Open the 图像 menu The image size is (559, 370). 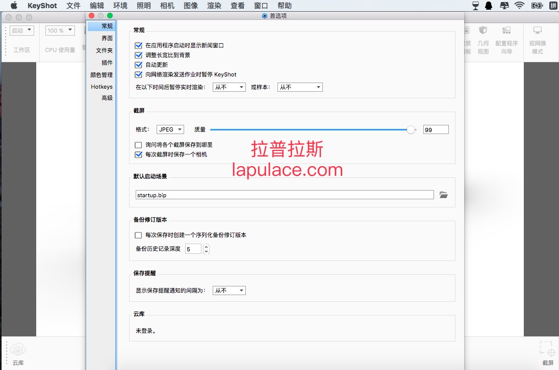click(191, 6)
